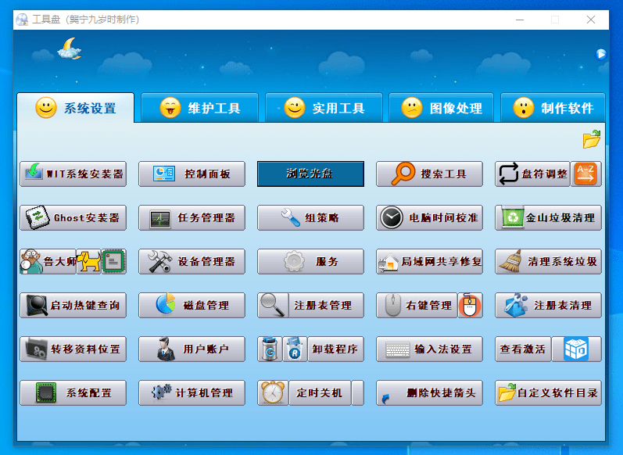The width and height of the screenshot is (623, 455).
Task: Click the blue play arrow icon
Action: (x=600, y=54)
